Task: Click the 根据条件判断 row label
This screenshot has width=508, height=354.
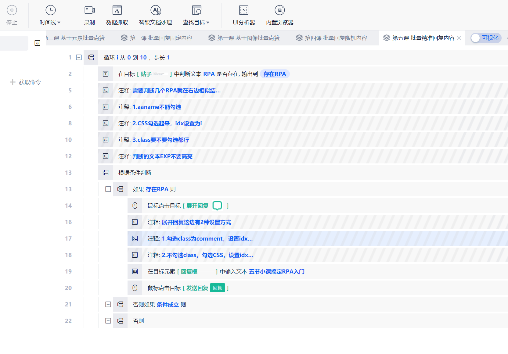Action: click(x=135, y=173)
